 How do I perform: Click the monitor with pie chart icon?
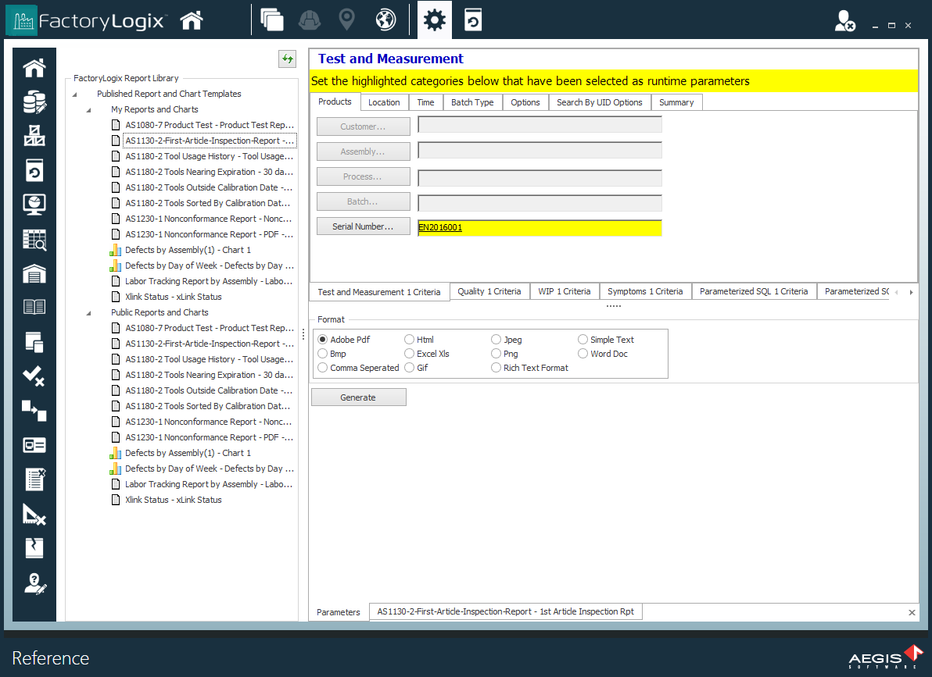34,204
